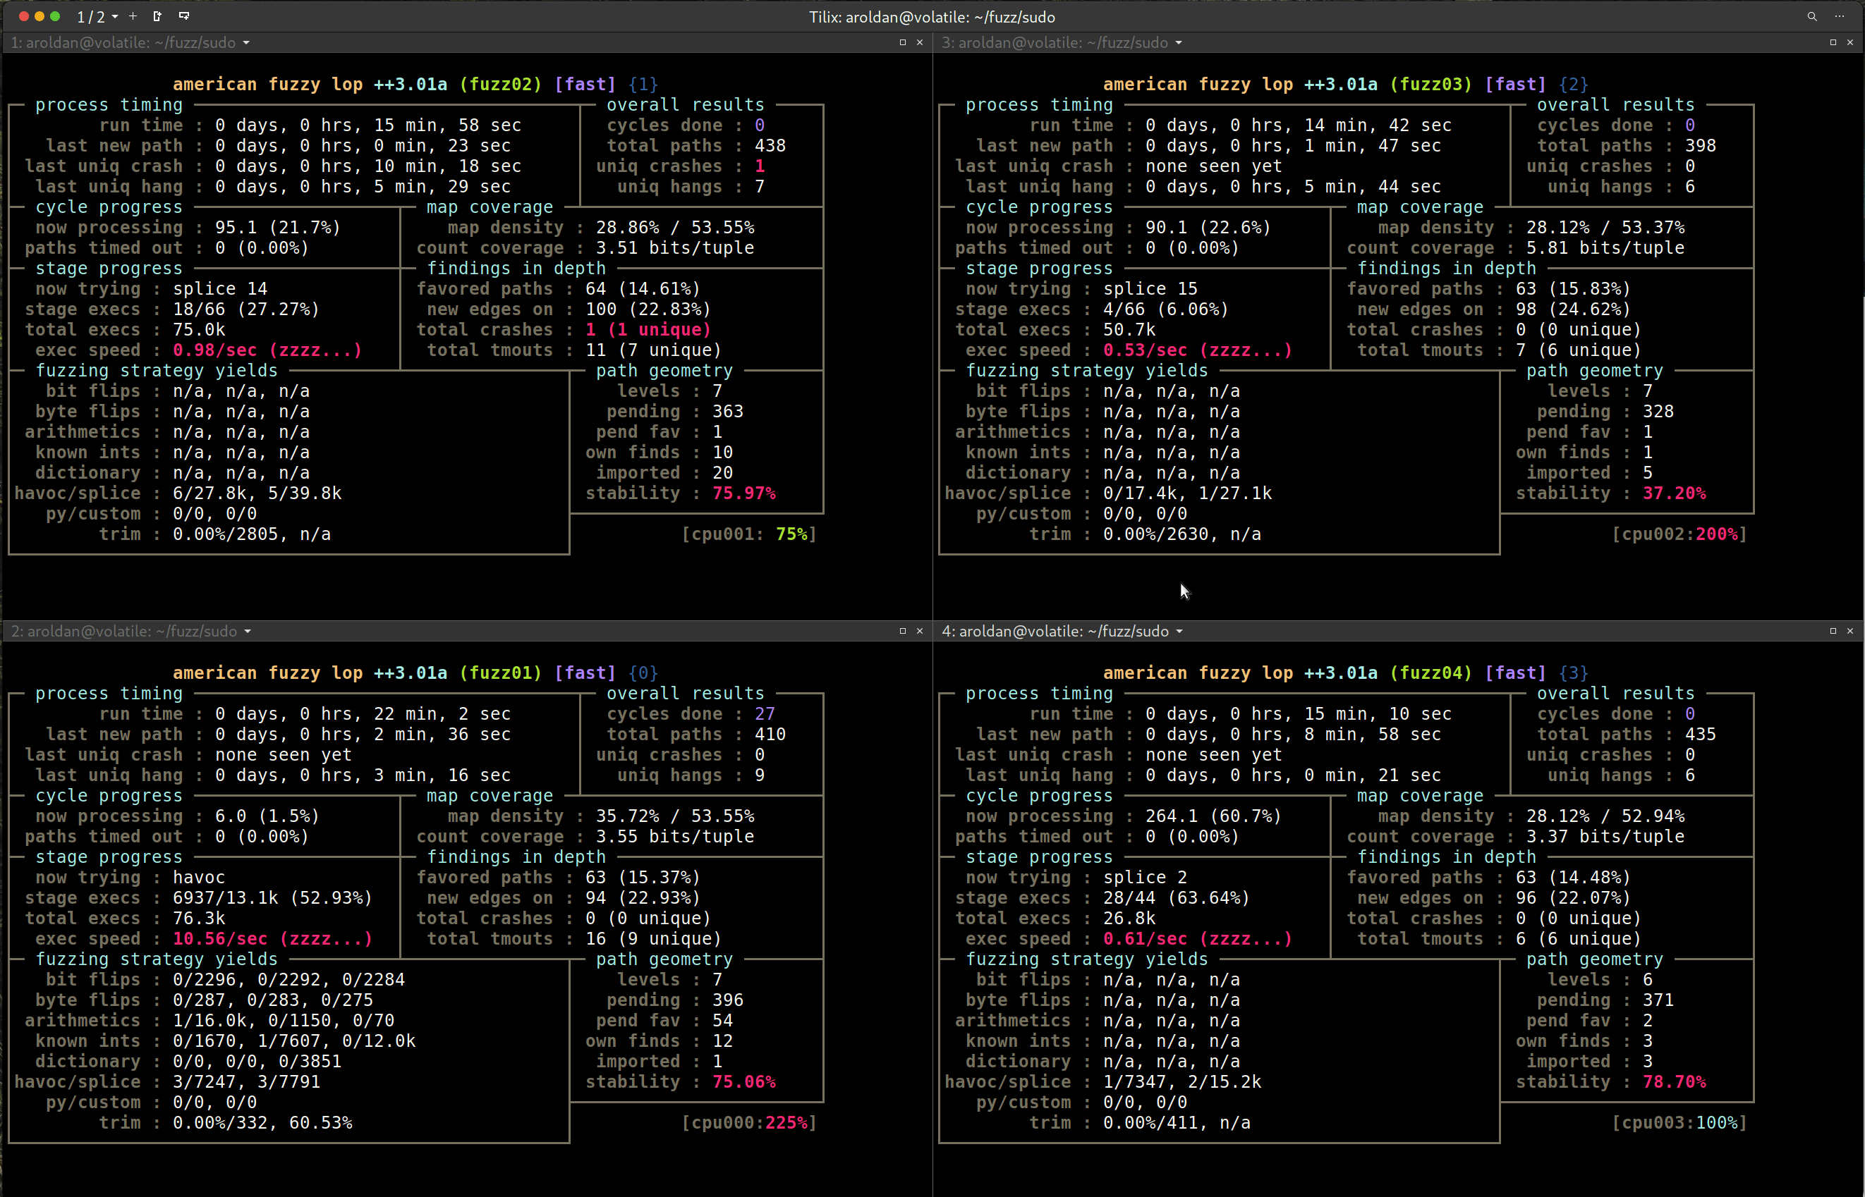Click map density 35.72% / 53.55%
The image size is (1865, 1197).
coord(675,816)
